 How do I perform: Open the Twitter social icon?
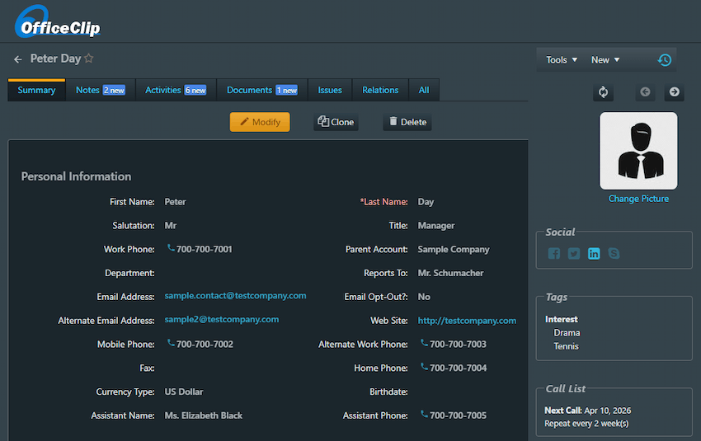(574, 253)
